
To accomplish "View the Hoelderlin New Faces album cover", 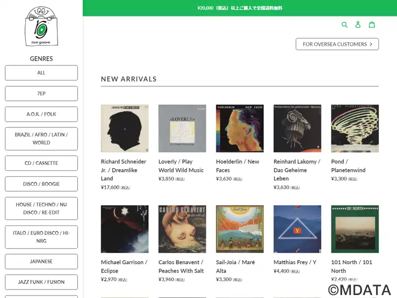I will (240, 128).
